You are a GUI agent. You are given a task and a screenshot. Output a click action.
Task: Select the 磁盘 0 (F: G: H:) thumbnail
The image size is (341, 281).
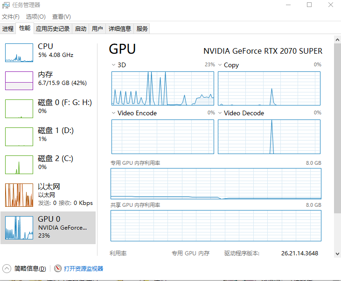19,109
